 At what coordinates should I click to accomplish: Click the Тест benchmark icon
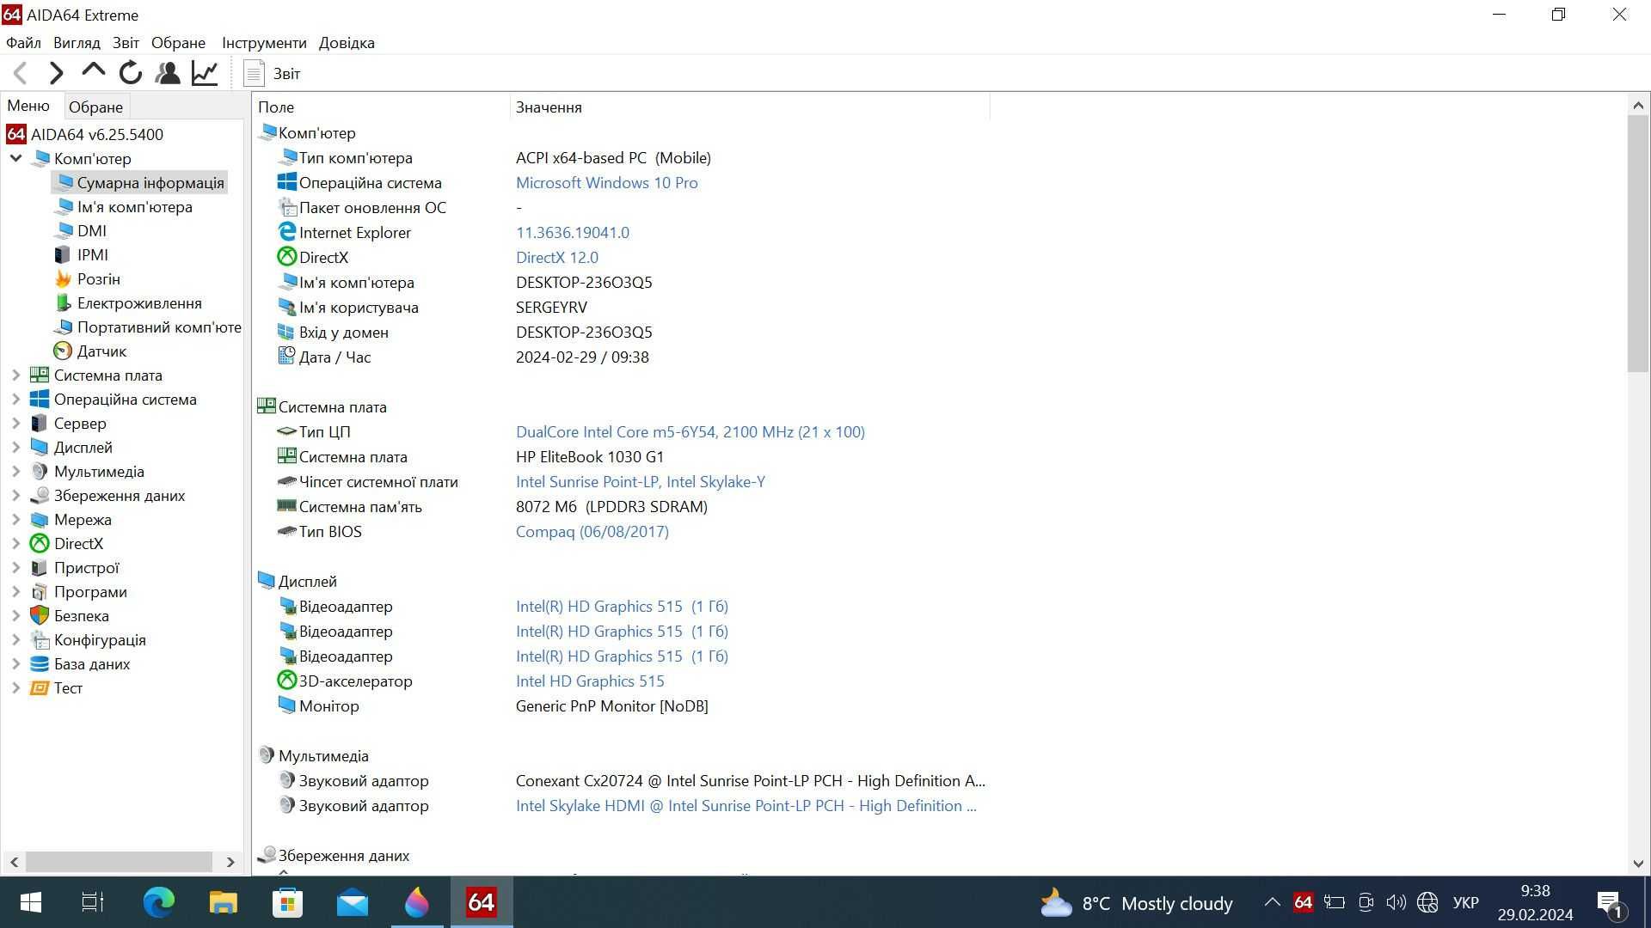pyautogui.click(x=40, y=687)
